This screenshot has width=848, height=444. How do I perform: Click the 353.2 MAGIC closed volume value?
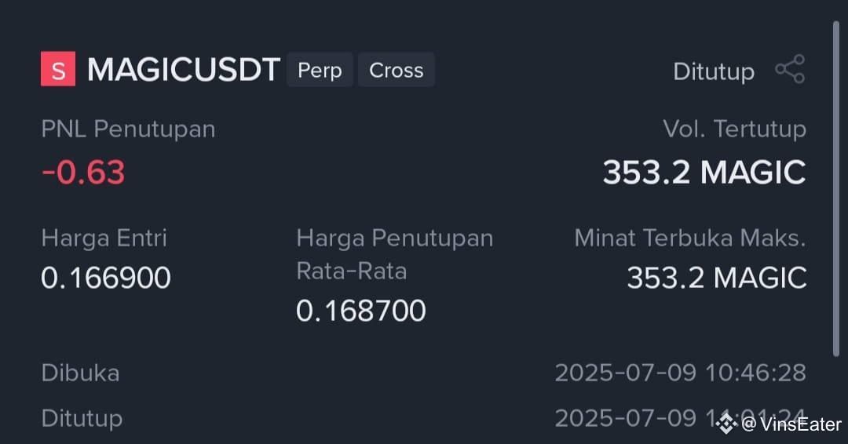pos(704,173)
